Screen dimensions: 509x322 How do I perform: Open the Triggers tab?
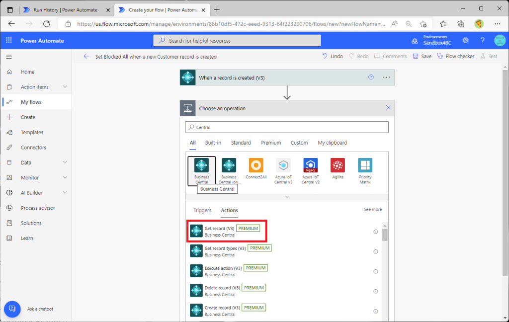[x=202, y=210]
